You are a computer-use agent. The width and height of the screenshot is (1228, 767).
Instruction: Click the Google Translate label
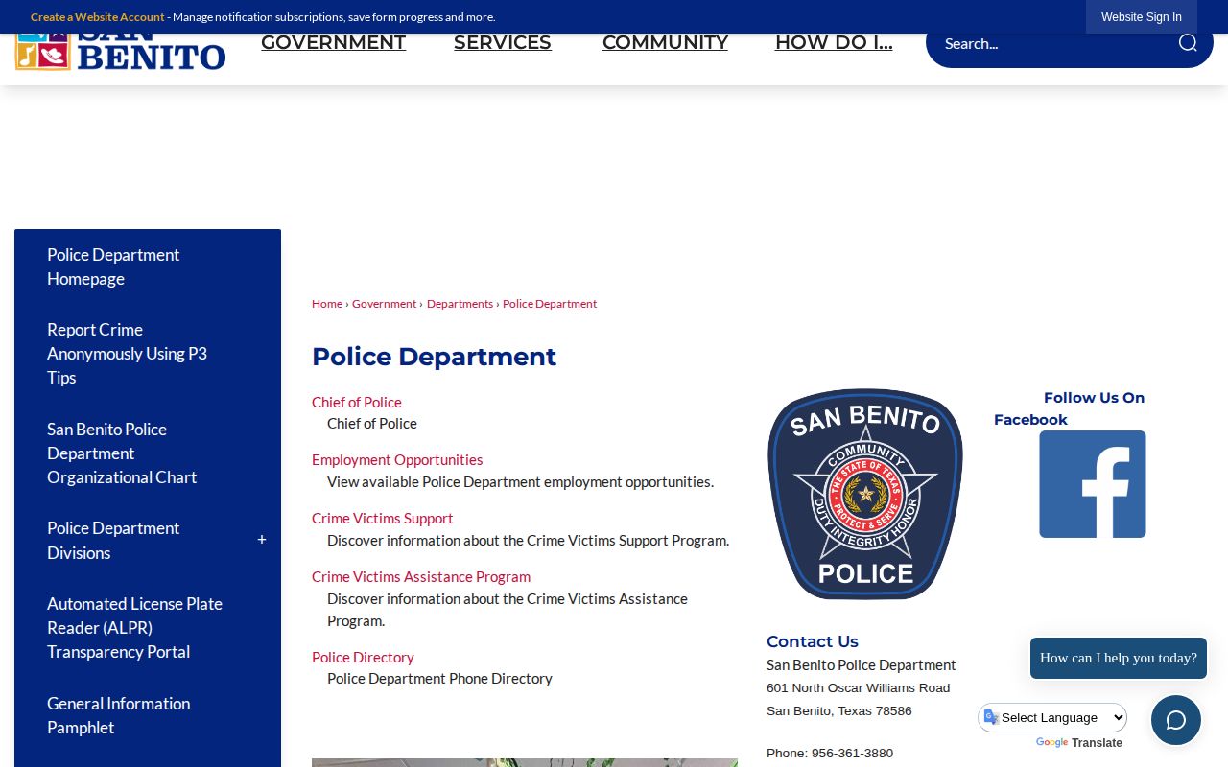pos(1078,743)
